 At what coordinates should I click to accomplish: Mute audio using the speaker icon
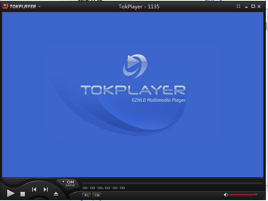tap(226, 195)
